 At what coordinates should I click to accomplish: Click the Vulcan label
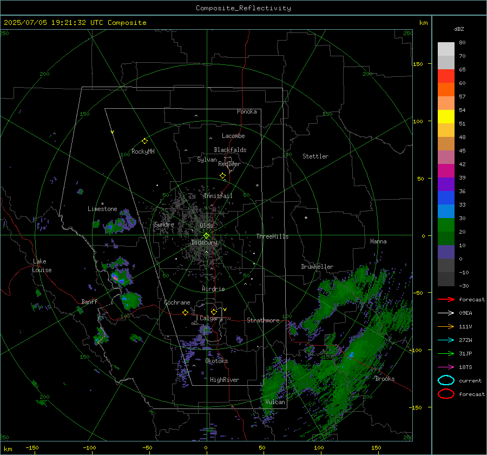[x=275, y=402]
